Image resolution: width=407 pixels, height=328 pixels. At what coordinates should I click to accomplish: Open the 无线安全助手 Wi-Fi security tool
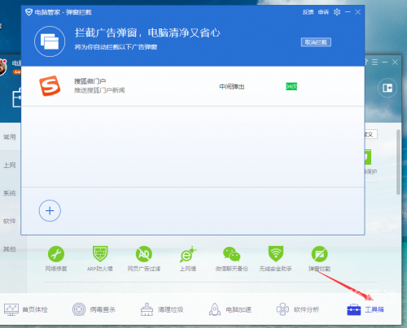tap(276, 254)
